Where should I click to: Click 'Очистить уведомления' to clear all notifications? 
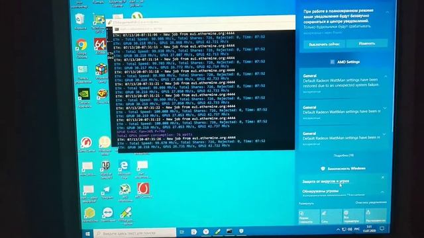pyautogui.click(x=371, y=202)
